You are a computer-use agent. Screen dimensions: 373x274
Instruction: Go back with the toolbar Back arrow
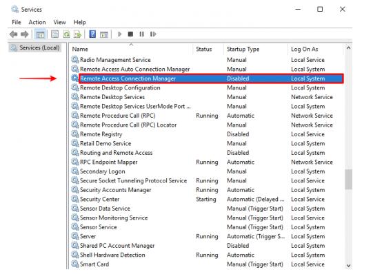(x=14, y=34)
